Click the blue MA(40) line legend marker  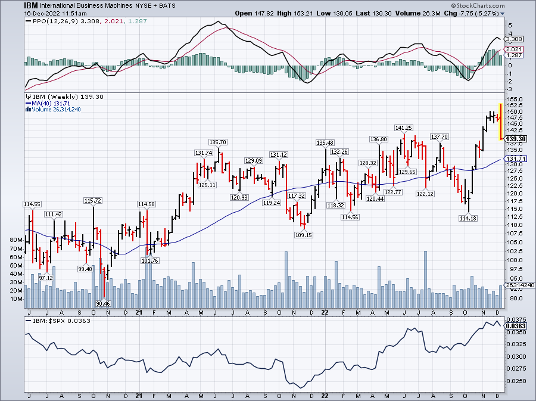[x=27, y=103]
